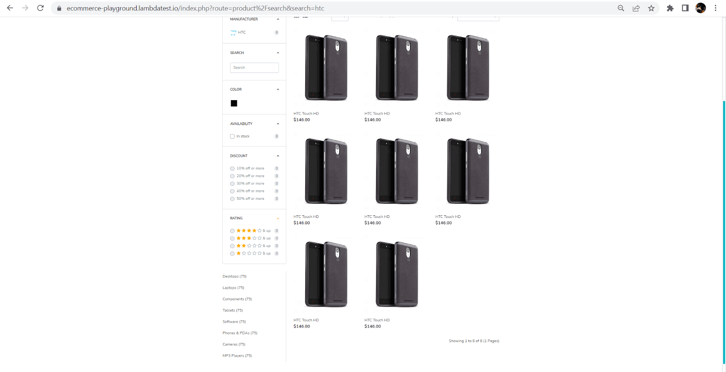Collapse the Color filter section
The image size is (726, 372).
click(x=278, y=89)
